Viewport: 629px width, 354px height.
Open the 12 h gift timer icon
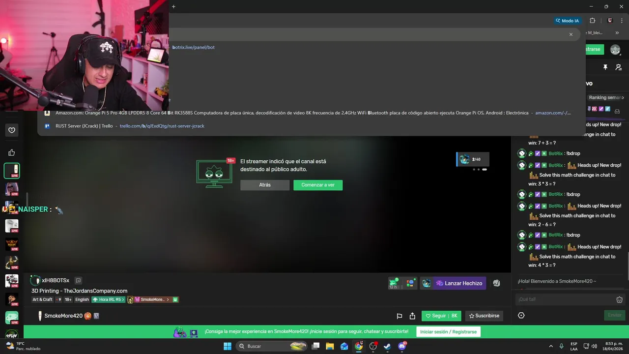point(394,283)
